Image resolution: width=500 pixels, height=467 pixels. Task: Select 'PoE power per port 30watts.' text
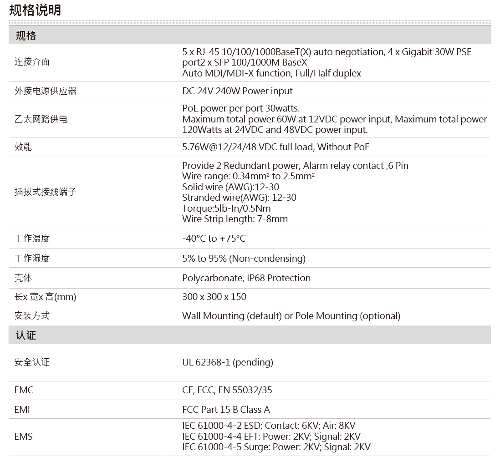[241, 108]
